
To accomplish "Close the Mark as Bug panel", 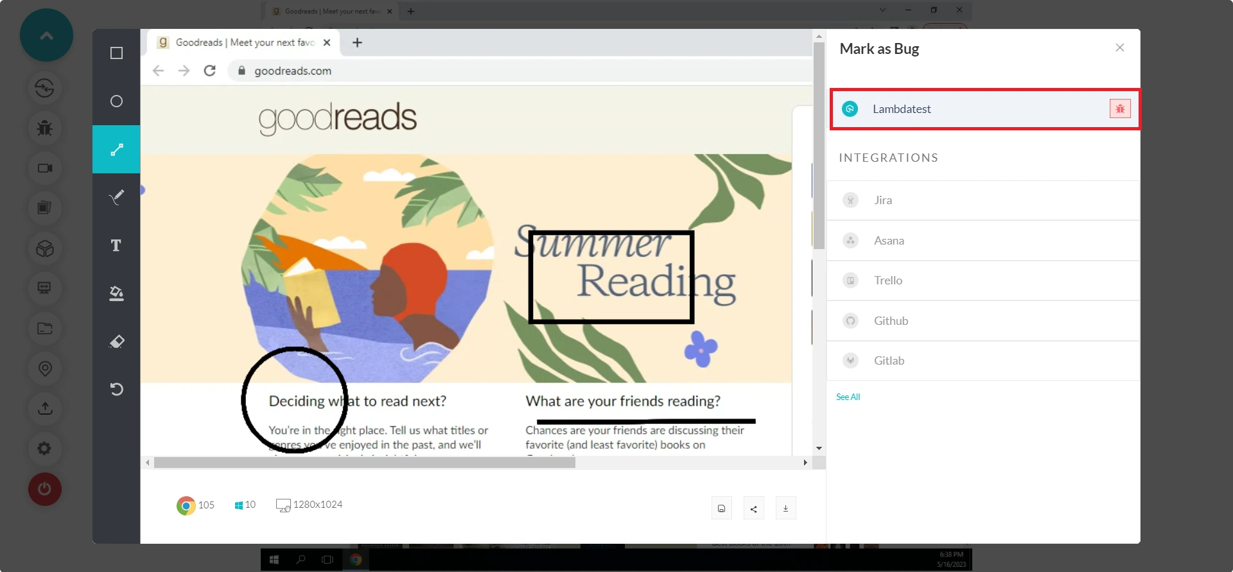I will pyautogui.click(x=1119, y=48).
